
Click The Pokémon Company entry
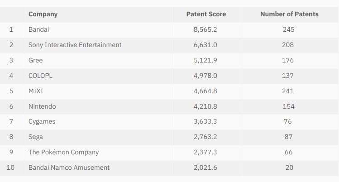[63, 152]
